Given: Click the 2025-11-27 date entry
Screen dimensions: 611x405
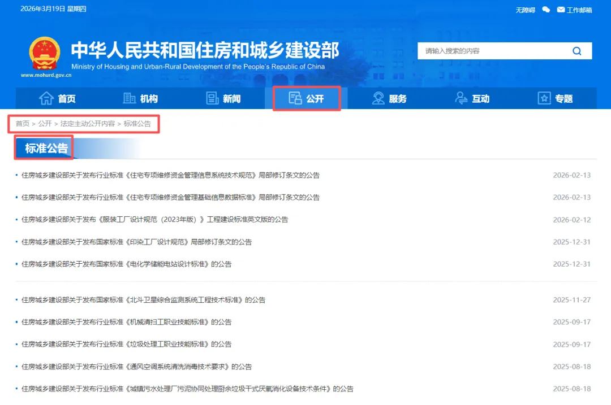Looking at the screenshot, I should tap(571, 300).
